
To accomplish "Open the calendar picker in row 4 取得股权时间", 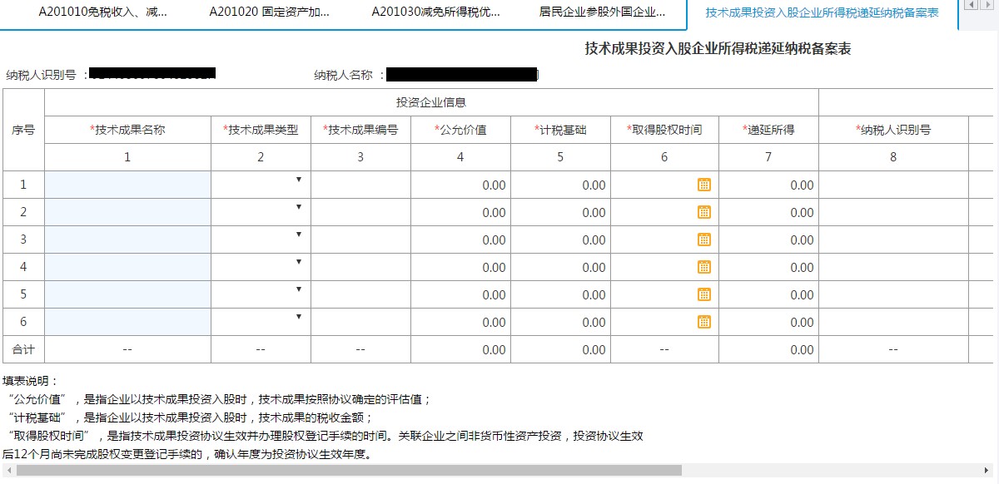I will point(703,267).
